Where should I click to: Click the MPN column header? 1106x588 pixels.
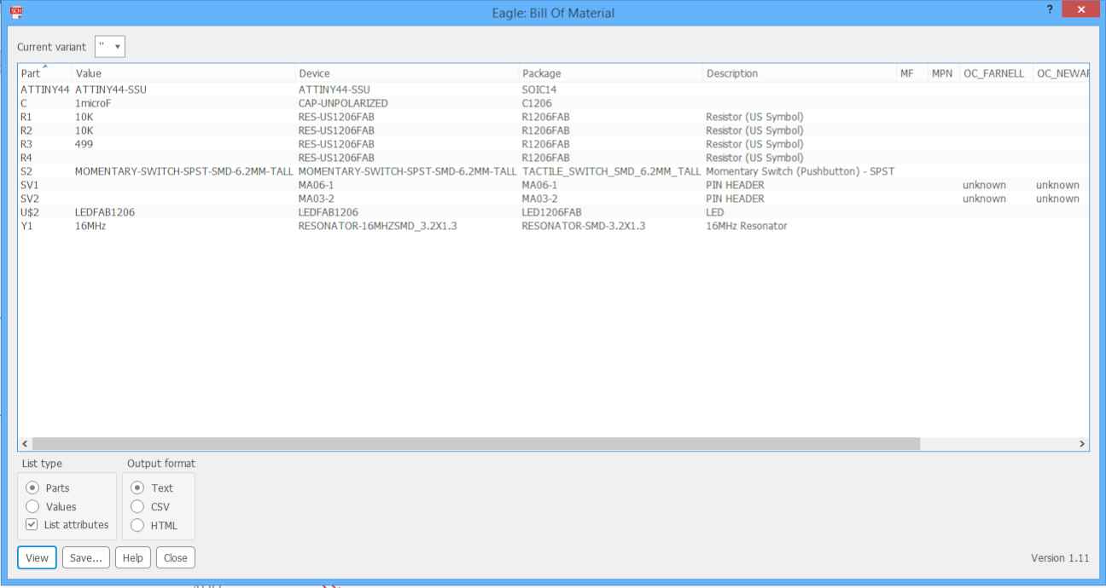(x=944, y=73)
